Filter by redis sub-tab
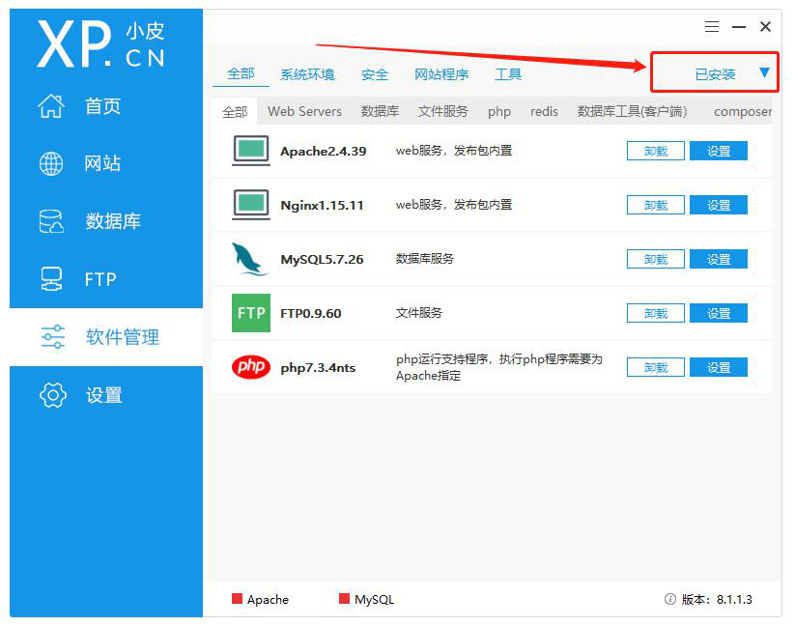 click(x=544, y=111)
